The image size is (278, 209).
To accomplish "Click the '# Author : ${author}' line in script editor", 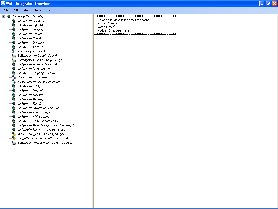I will 107,23.
